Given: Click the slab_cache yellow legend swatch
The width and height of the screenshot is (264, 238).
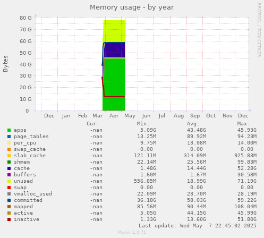Looking at the screenshot, I should point(9,156).
